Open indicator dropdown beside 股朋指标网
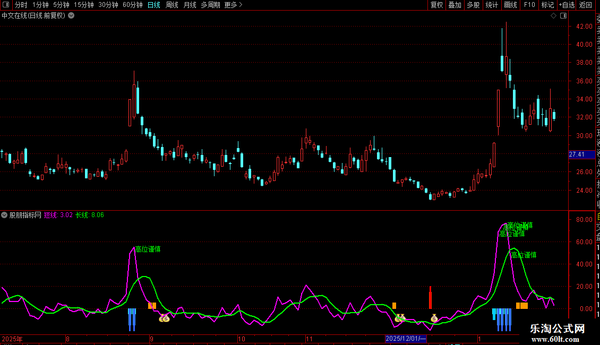600x345 pixels. [x=4, y=215]
